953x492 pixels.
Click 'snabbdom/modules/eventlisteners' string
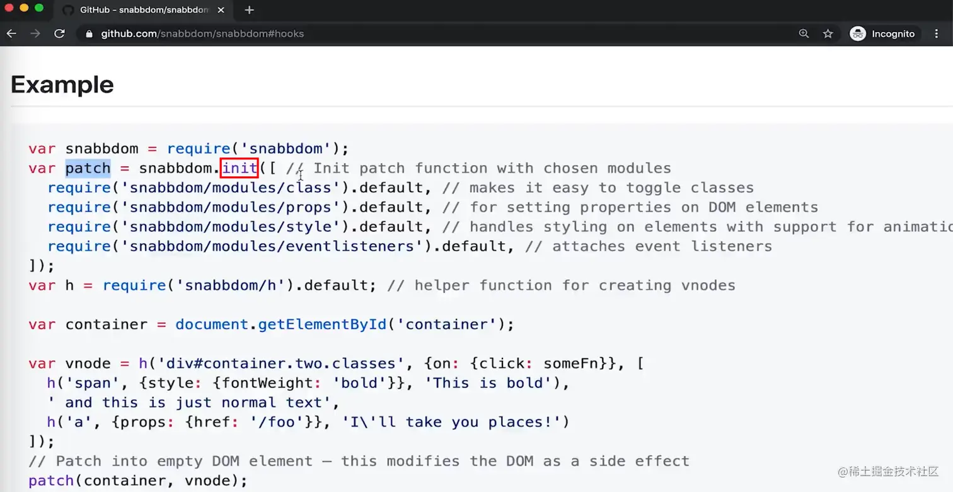(272, 246)
